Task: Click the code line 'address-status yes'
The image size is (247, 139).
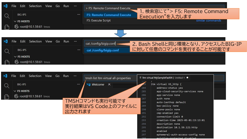Action: point(170,88)
